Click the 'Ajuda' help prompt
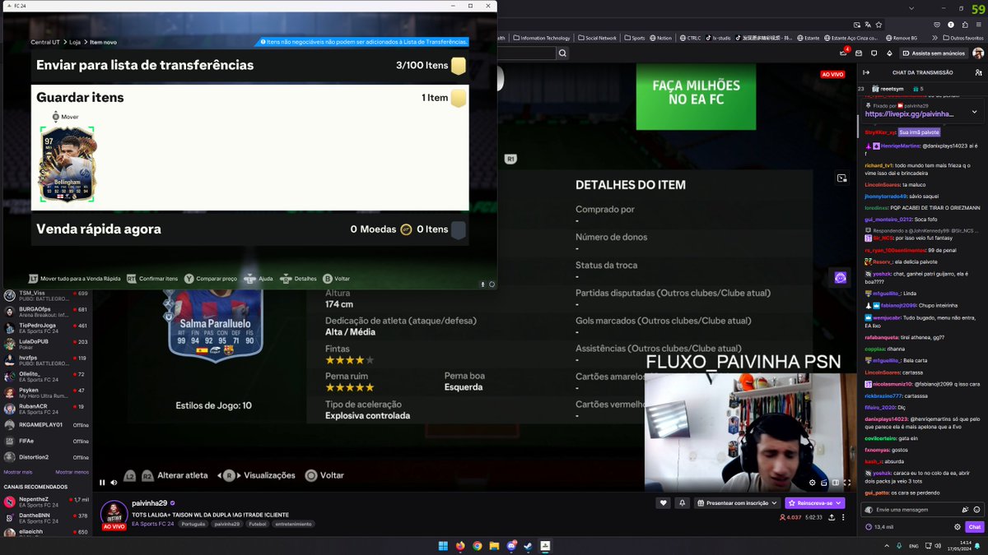 258,279
